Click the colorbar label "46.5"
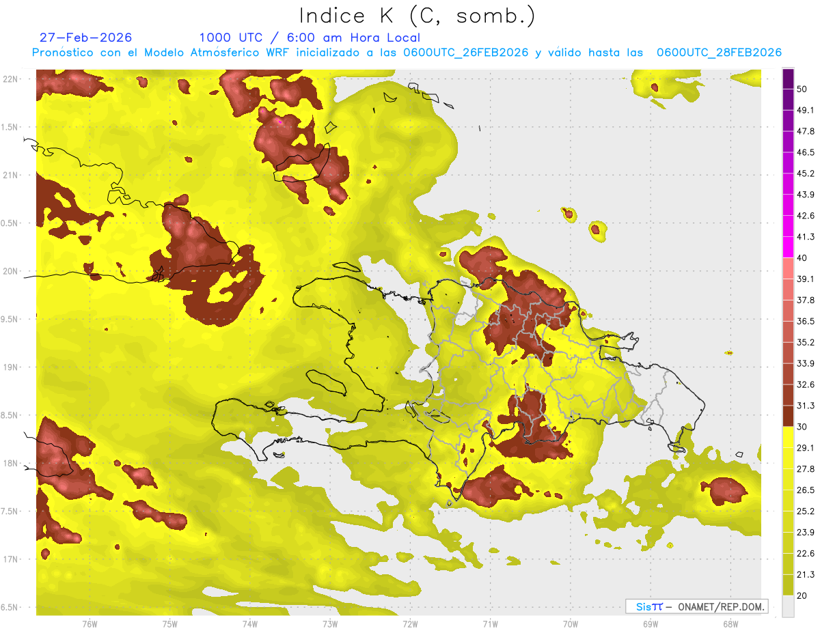820x633 pixels. coord(806,152)
